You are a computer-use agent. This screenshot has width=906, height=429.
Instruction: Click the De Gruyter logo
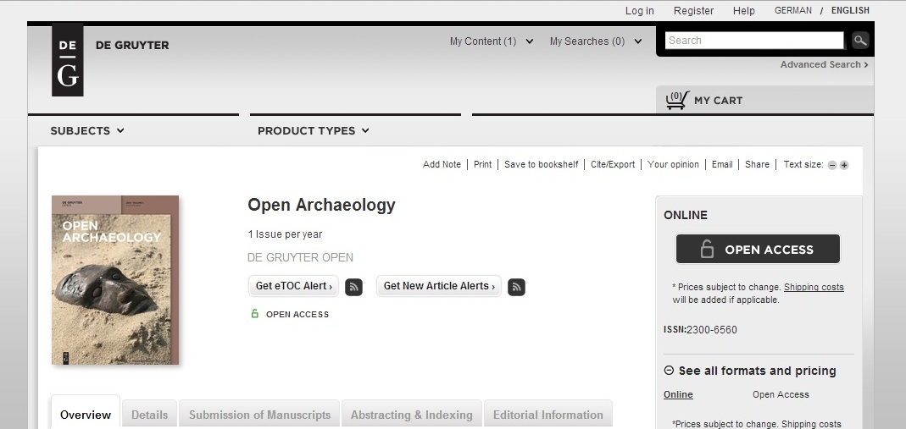coord(68,60)
